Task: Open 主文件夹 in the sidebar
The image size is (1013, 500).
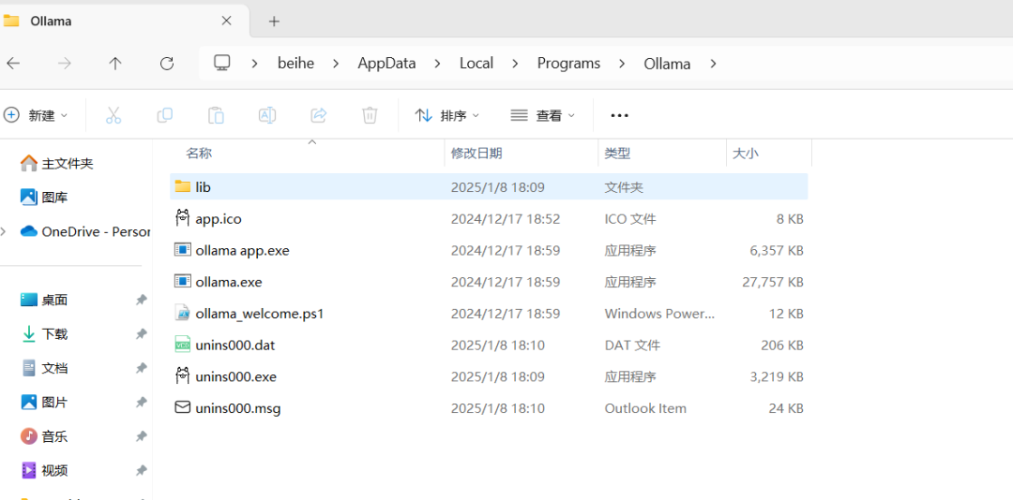Action: click(57, 163)
